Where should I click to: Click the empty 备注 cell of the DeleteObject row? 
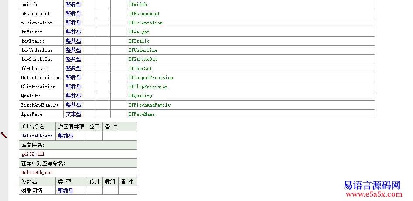[119, 136]
